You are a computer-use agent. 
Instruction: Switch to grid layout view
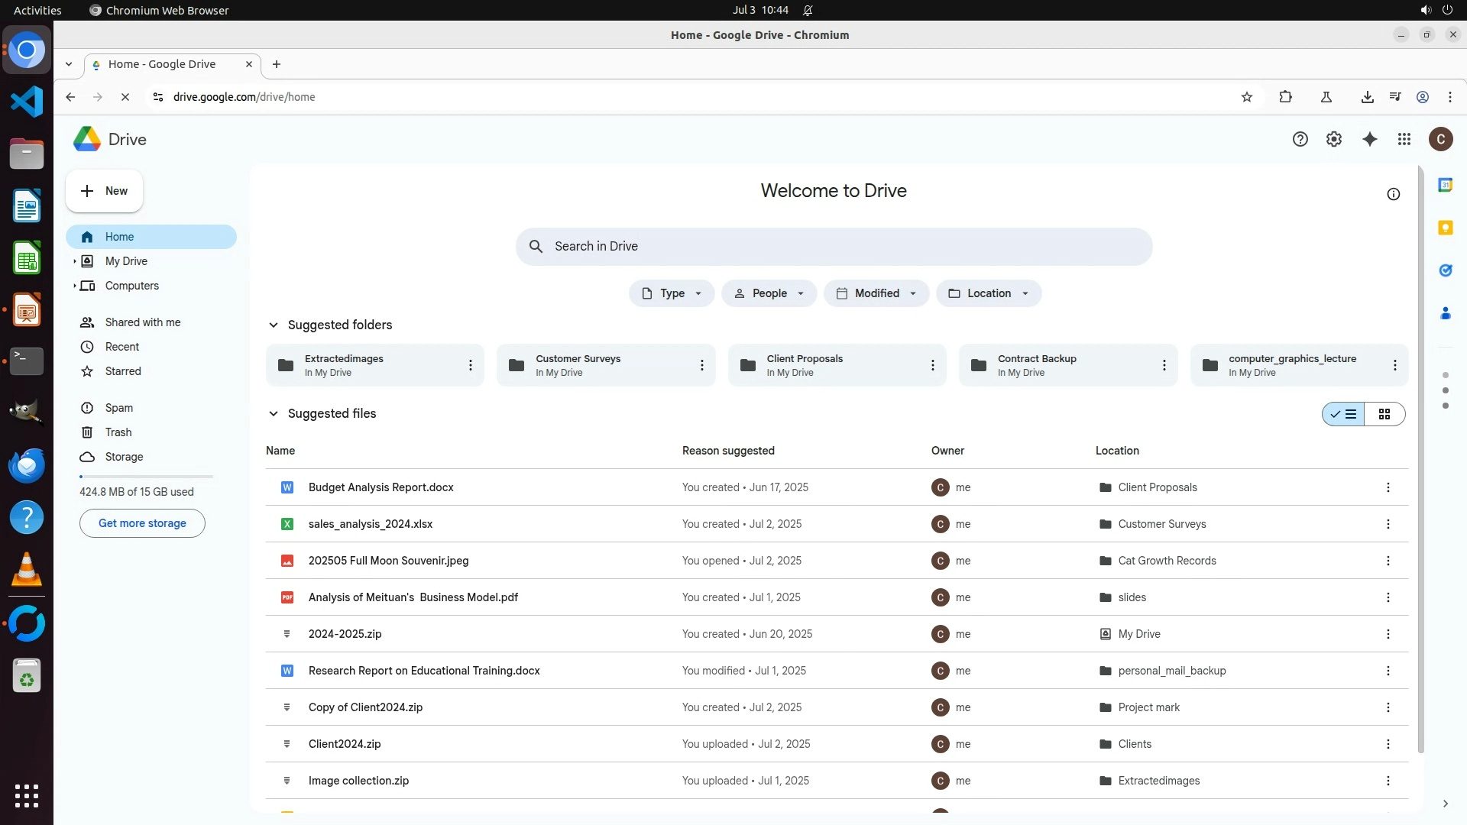coord(1384,414)
